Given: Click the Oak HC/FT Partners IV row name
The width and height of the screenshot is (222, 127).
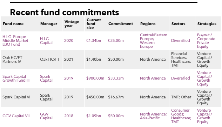Looking at the screenshot, I should (x=12, y=59).
